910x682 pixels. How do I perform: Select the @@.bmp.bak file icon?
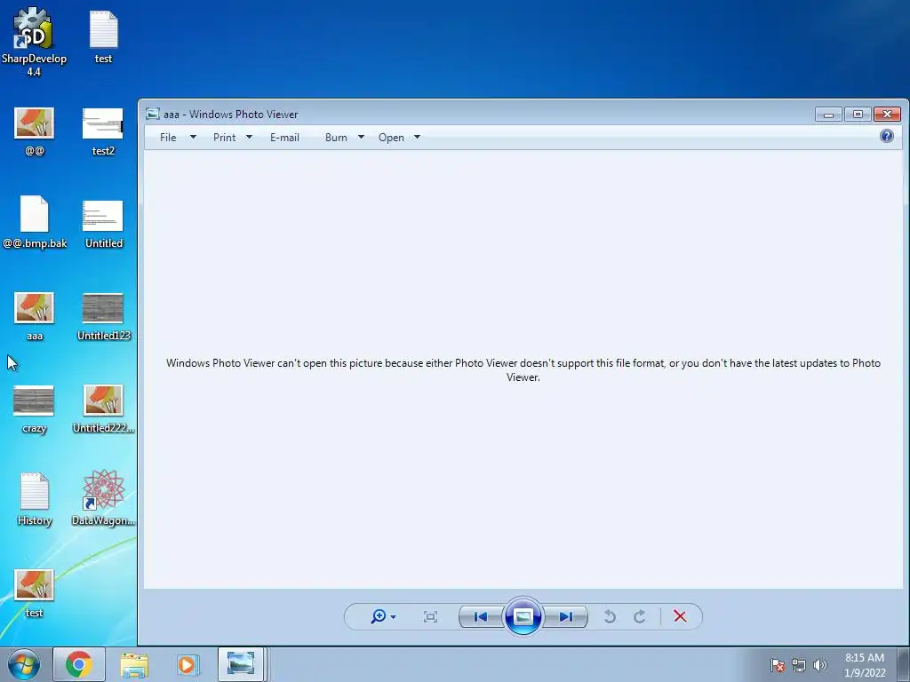click(35, 222)
